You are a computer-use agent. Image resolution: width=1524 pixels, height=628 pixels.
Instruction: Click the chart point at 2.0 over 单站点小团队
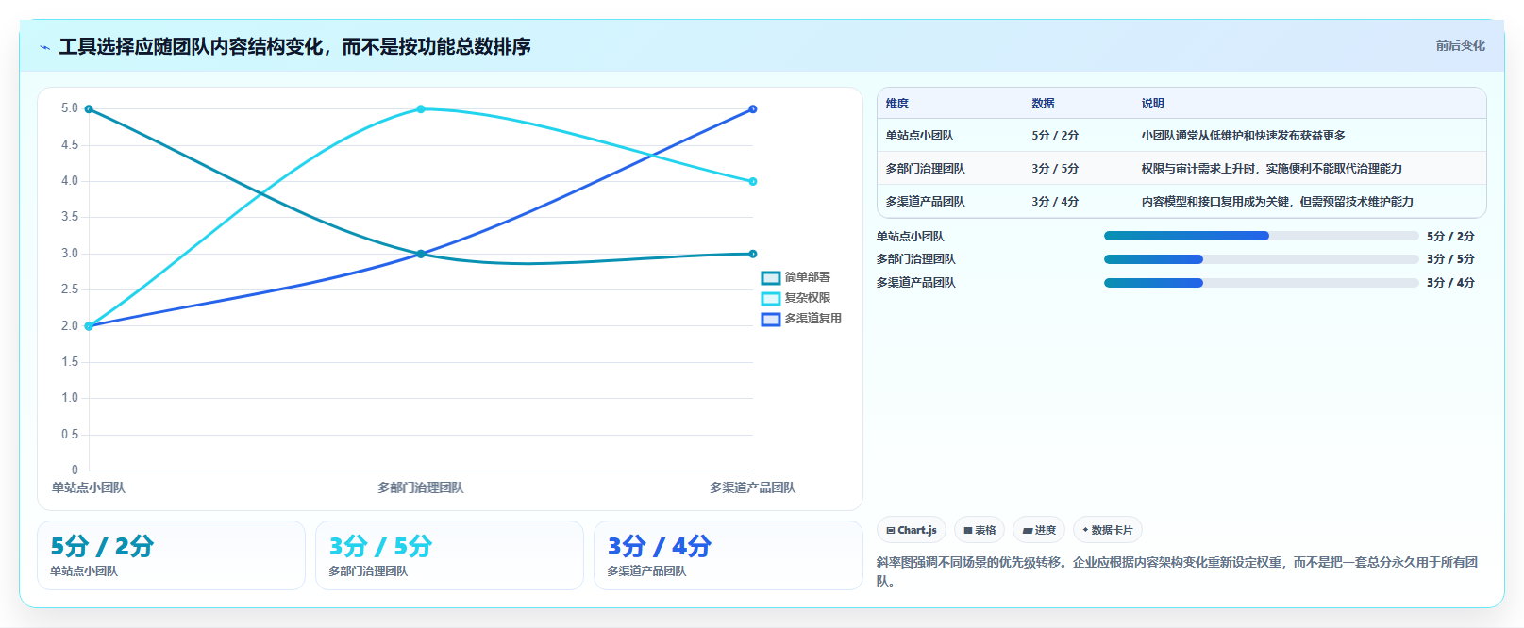(x=89, y=326)
